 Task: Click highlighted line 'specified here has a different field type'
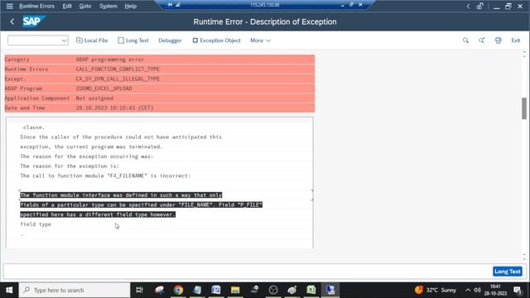coord(98,214)
